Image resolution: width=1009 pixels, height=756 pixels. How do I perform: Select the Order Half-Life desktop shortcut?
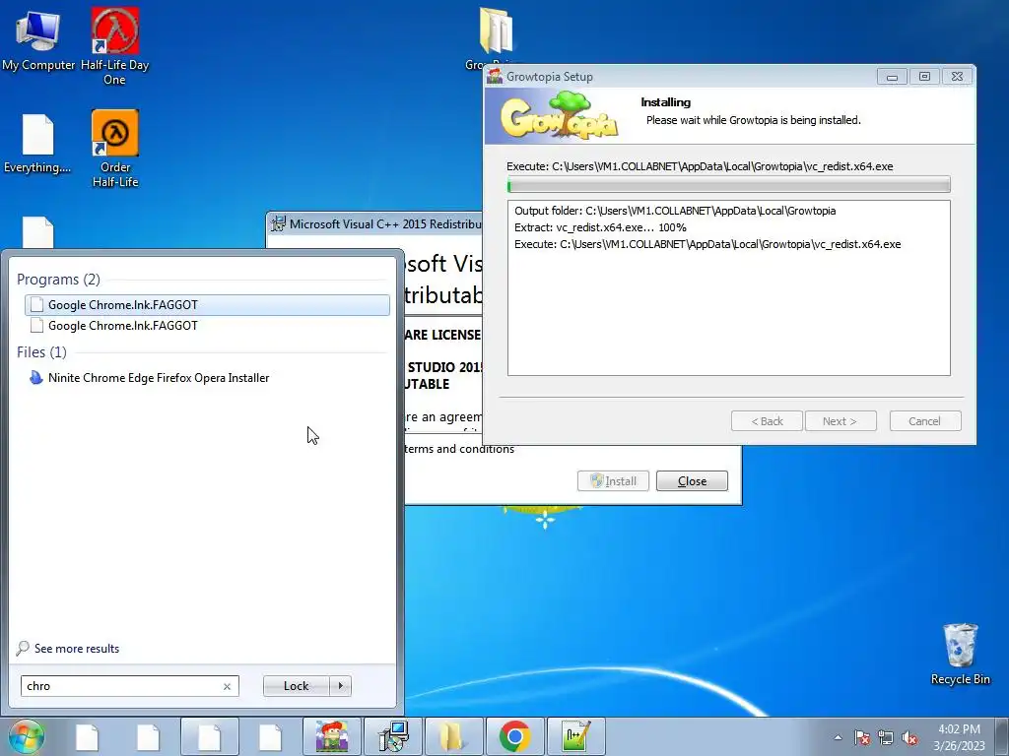click(115, 149)
